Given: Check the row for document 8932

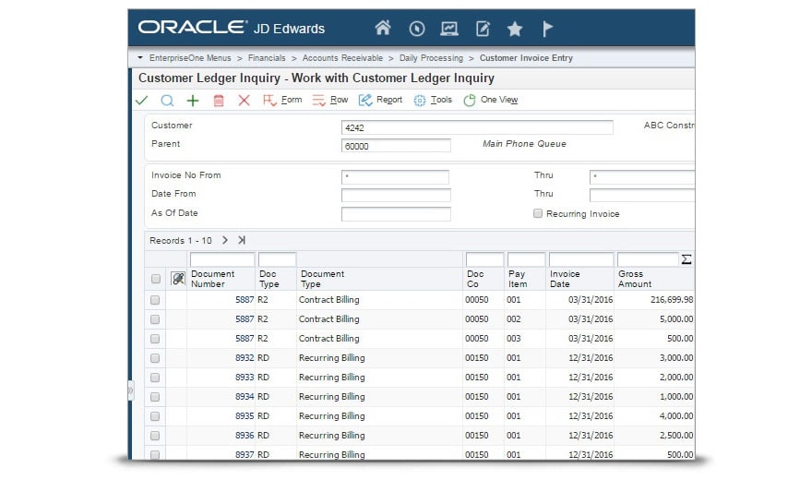Looking at the screenshot, I should pyautogui.click(x=155, y=358).
